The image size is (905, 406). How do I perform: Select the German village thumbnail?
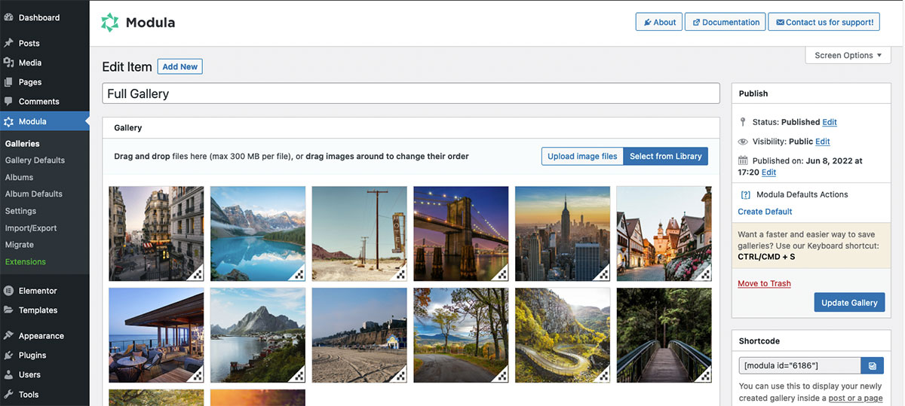(x=664, y=234)
